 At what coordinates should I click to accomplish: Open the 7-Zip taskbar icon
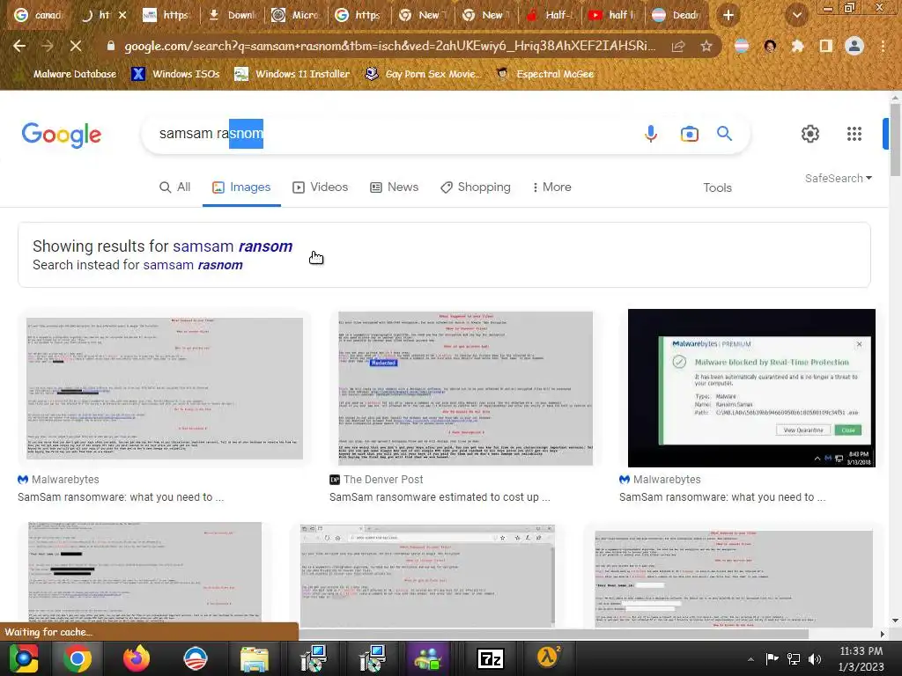pyautogui.click(x=491, y=658)
